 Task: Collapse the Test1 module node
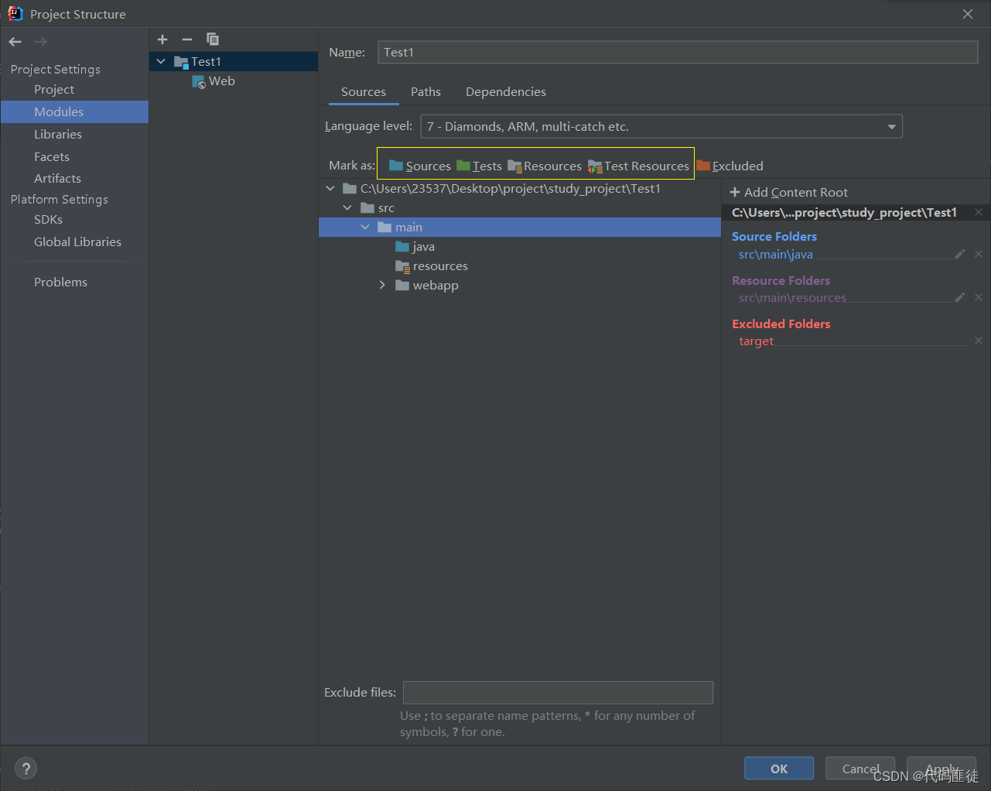[161, 61]
